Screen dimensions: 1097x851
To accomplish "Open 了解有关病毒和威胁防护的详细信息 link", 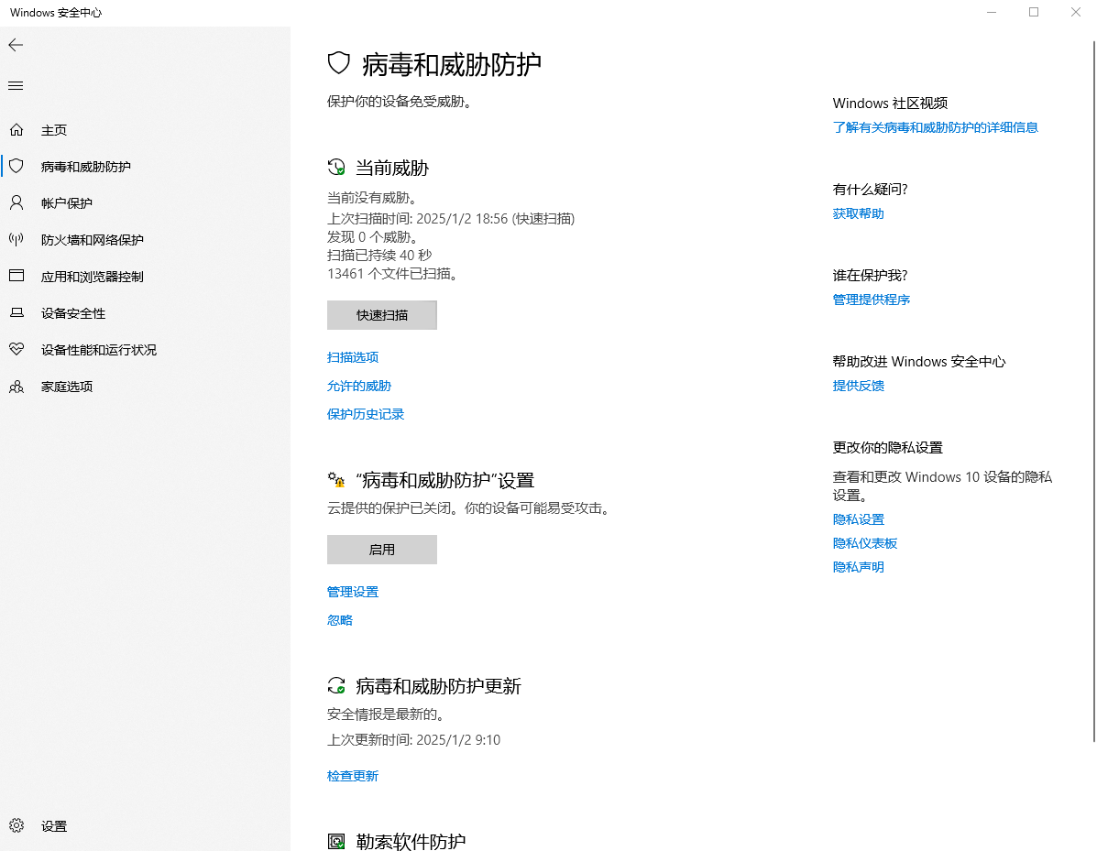I will click(936, 127).
